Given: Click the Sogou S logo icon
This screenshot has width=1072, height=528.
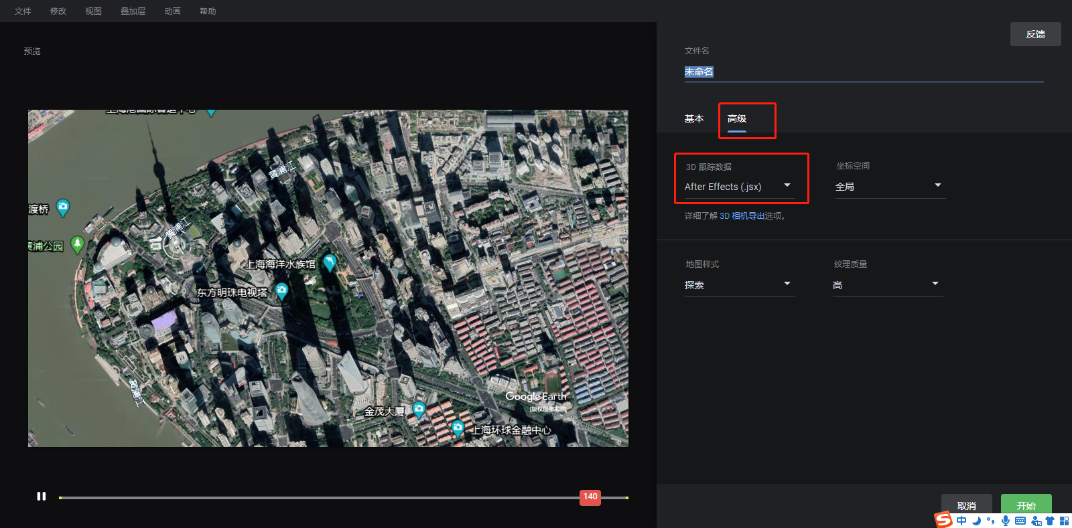Looking at the screenshot, I should [x=943, y=520].
